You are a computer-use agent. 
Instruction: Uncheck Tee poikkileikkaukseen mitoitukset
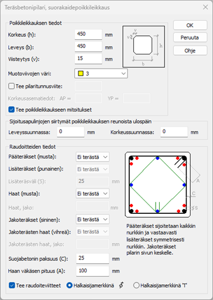pos(11,110)
